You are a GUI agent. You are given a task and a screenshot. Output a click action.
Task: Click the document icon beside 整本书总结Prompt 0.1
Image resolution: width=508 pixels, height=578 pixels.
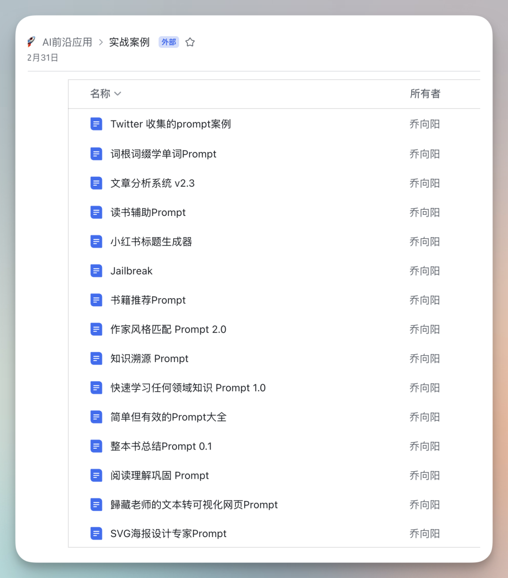coord(96,446)
